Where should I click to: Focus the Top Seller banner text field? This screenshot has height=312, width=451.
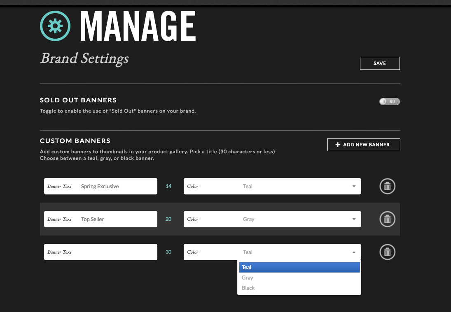coord(115,219)
